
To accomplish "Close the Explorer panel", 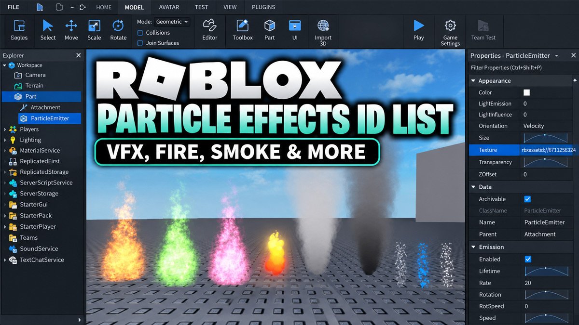I will coord(79,55).
